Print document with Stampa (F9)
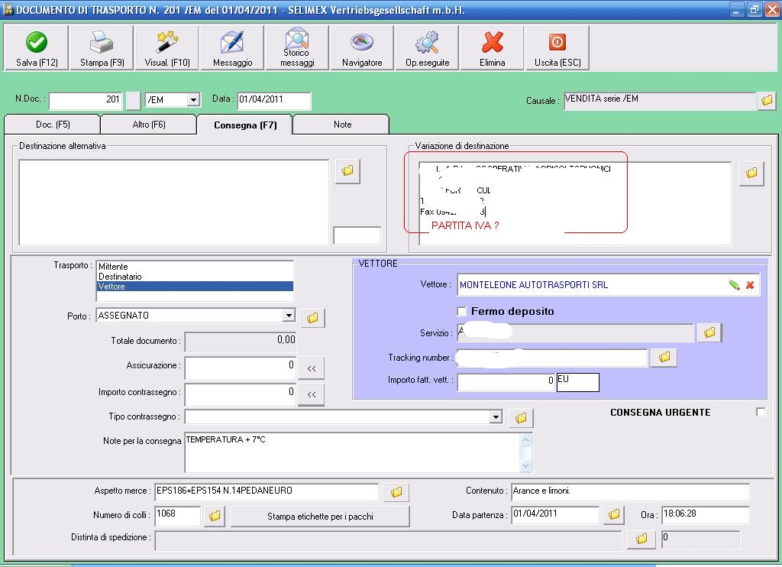Screen dimensions: 782x567 102,43
